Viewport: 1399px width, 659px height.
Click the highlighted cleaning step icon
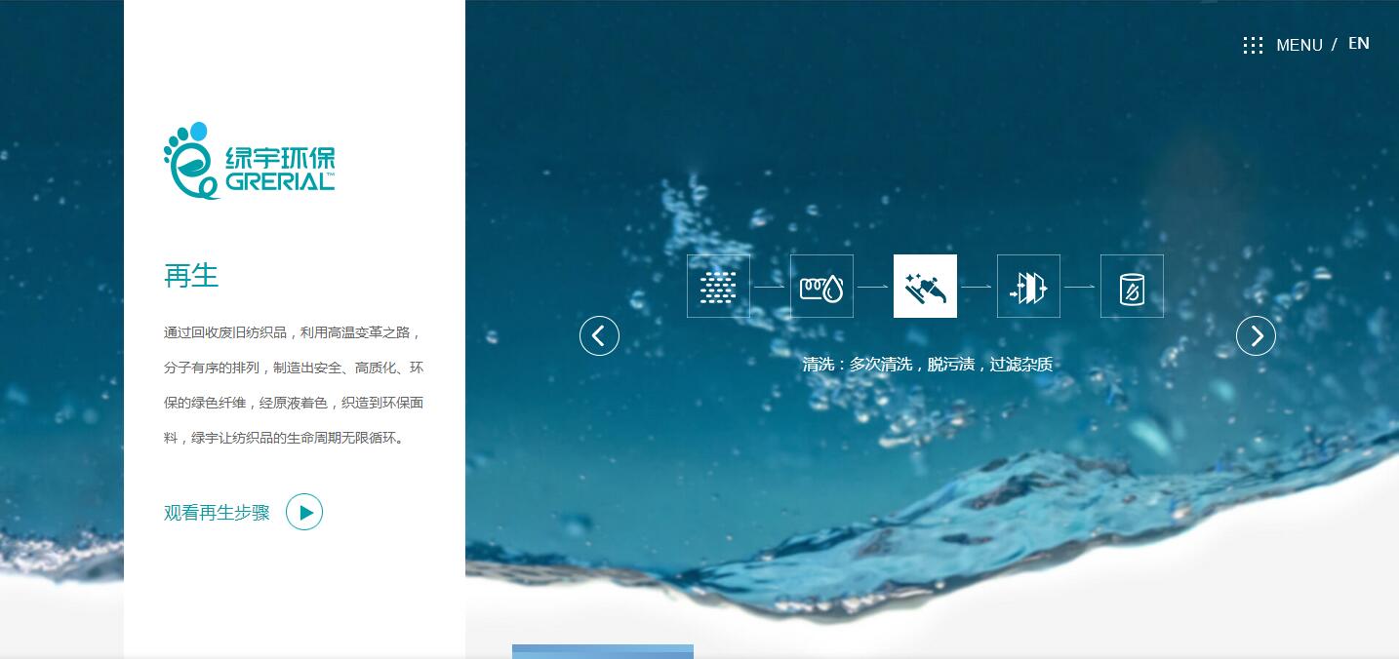pos(925,287)
